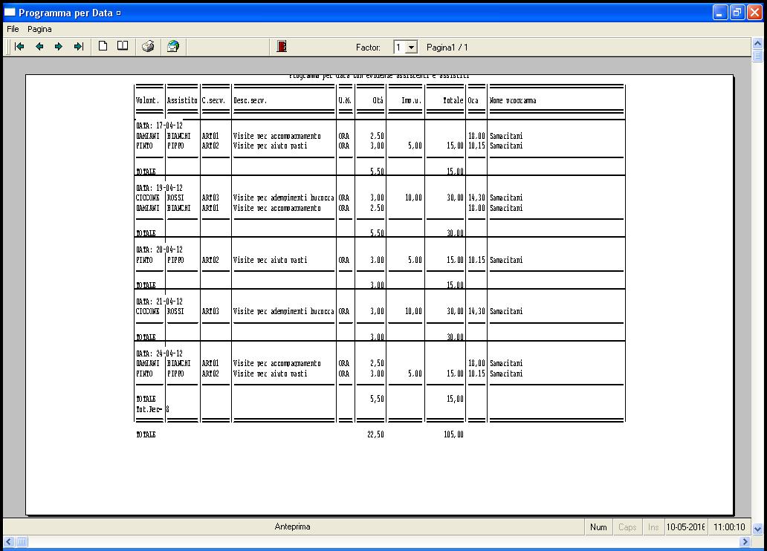The height and width of the screenshot is (551, 767).
Task: Open the Factor zoom dropdown
Action: pyautogui.click(x=412, y=48)
